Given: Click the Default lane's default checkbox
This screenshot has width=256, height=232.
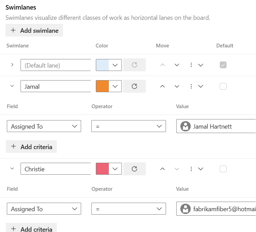Looking at the screenshot, I should (x=223, y=65).
